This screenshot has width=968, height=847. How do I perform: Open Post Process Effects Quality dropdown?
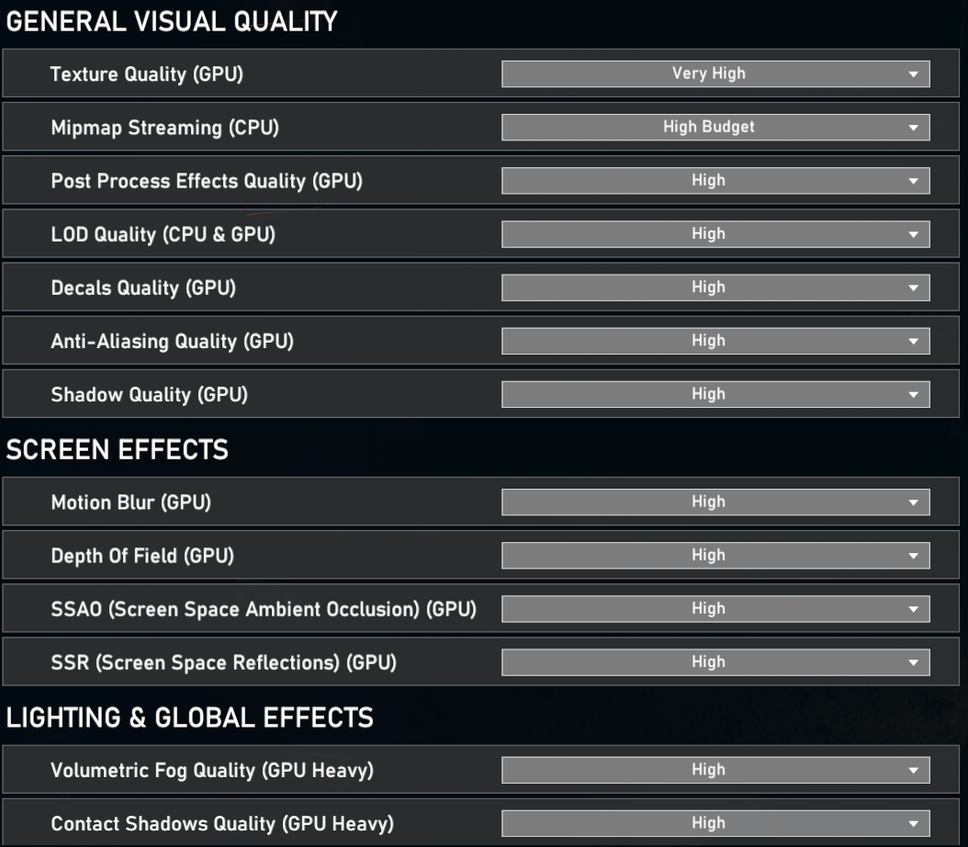pos(715,181)
